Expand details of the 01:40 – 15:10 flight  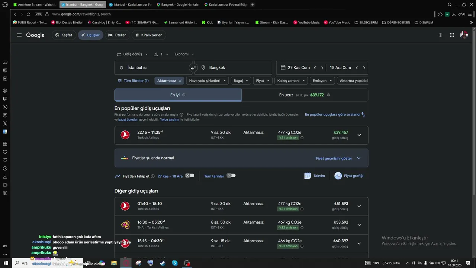tap(359, 206)
